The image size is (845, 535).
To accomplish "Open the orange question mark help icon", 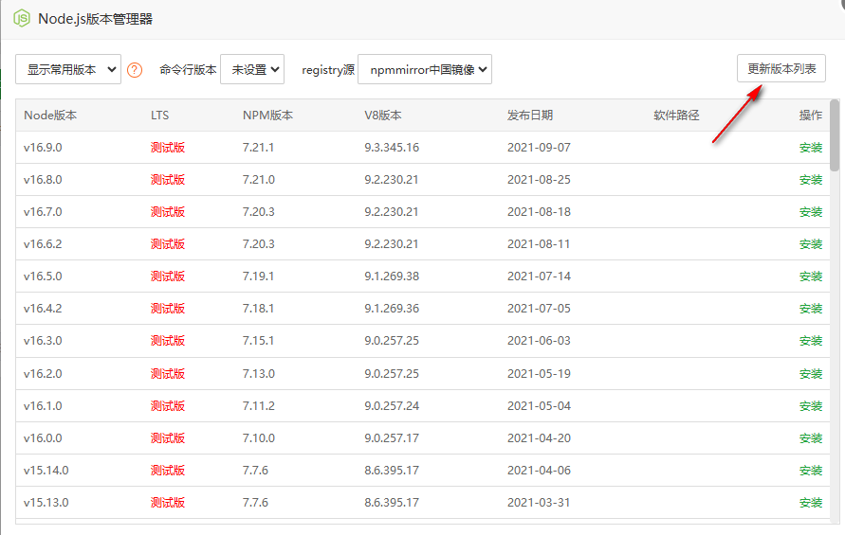I will pyautogui.click(x=135, y=70).
